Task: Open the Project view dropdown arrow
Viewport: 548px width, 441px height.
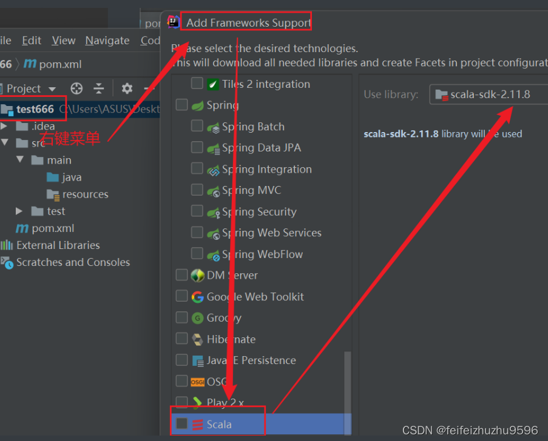Action: pos(52,89)
